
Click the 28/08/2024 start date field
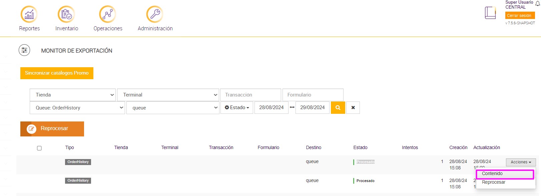[x=271, y=107]
